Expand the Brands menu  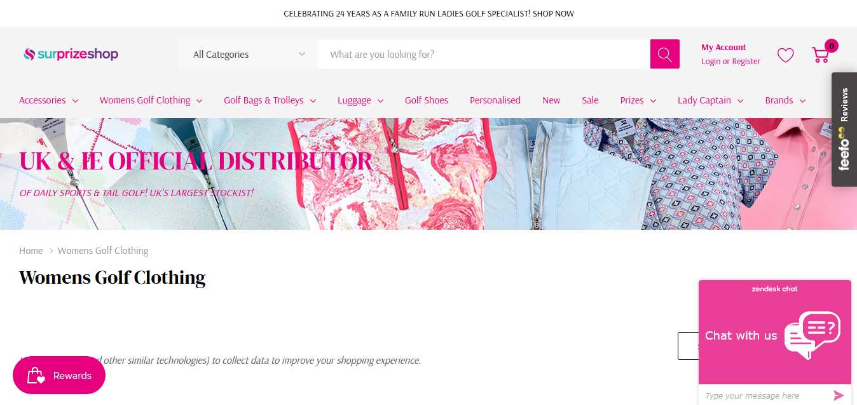[x=785, y=100]
